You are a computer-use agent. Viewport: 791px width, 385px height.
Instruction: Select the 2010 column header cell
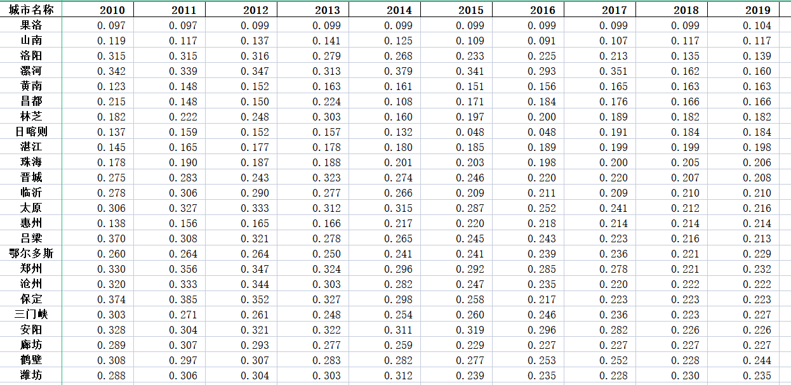click(x=98, y=10)
